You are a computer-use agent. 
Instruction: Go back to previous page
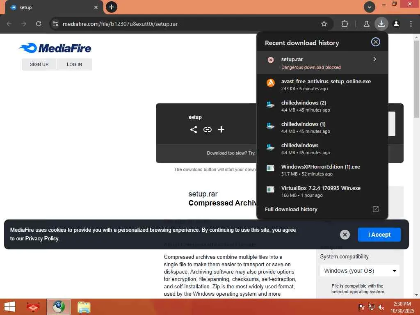(x=9, y=24)
